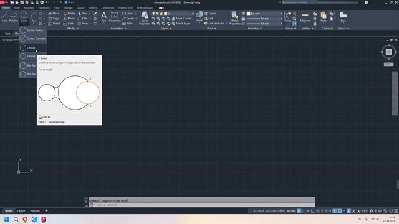Toggle object snap tracking in status bar
The width and height of the screenshot is (399, 224).
(x=335, y=211)
